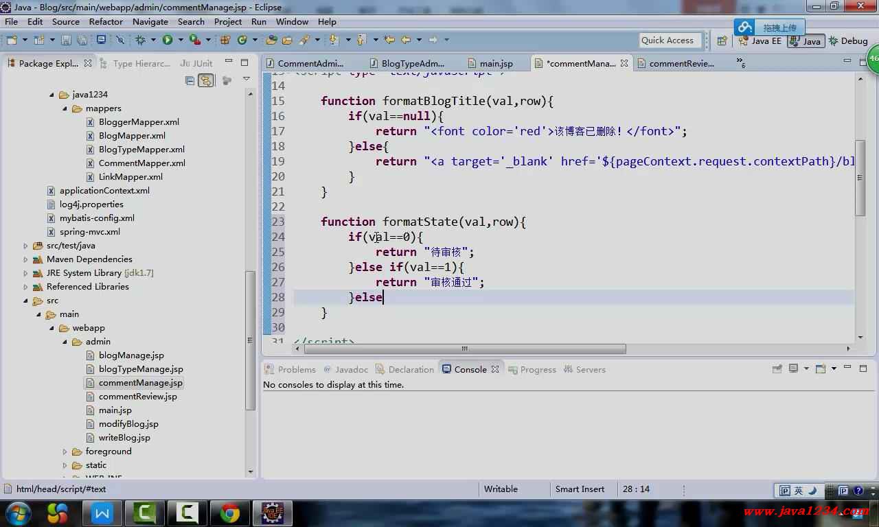This screenshot has height=527, width=879.
Task: Click the blue cloud upload icon at the top
Action: coord(746,27)
